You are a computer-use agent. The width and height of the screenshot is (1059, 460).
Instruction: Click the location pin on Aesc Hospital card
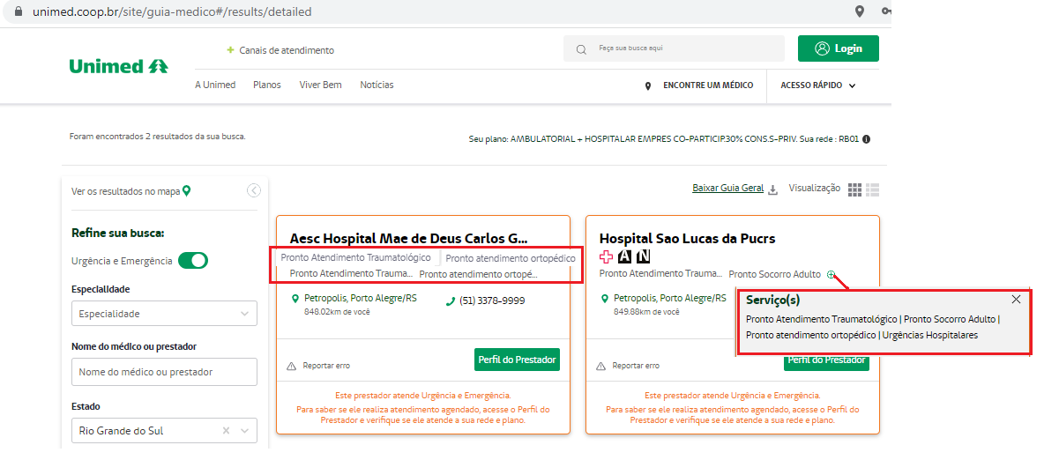click(296, 299)
